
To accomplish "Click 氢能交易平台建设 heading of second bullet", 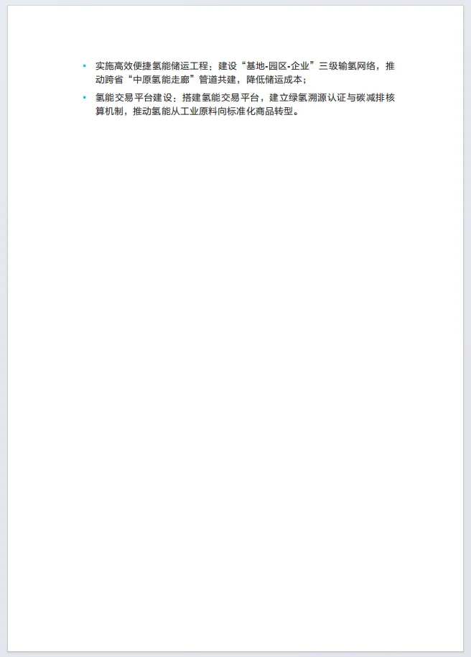I will coord(133,98).
